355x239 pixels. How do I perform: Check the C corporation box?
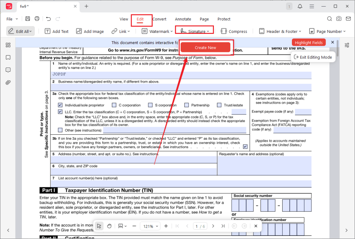coord(114,105)
